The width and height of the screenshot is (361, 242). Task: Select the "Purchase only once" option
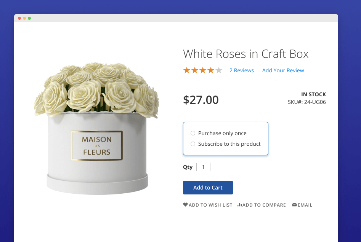tap(193, 133)
